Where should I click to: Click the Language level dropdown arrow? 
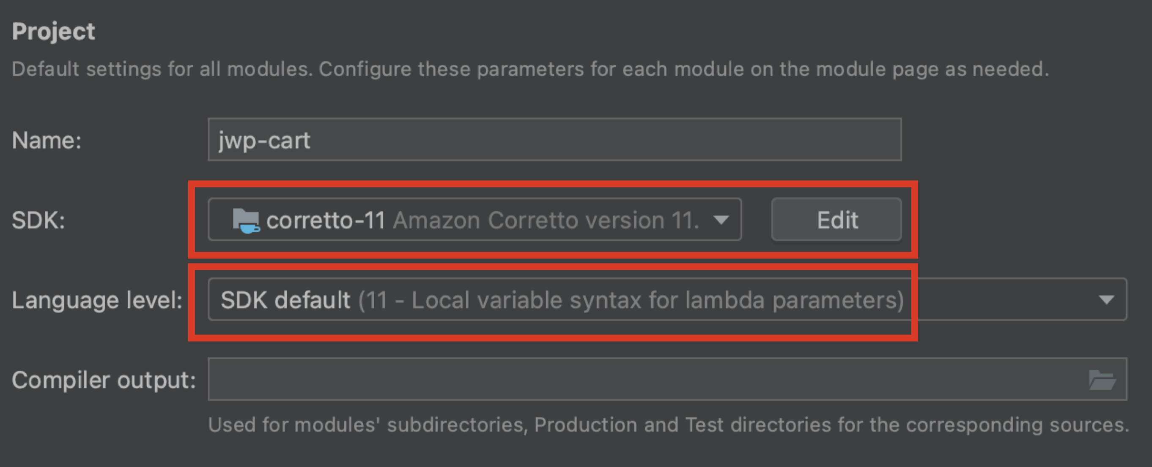1106,299
